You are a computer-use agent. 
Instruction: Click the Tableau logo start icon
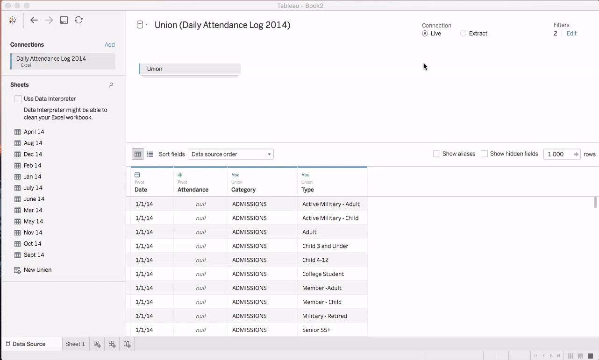13,20
